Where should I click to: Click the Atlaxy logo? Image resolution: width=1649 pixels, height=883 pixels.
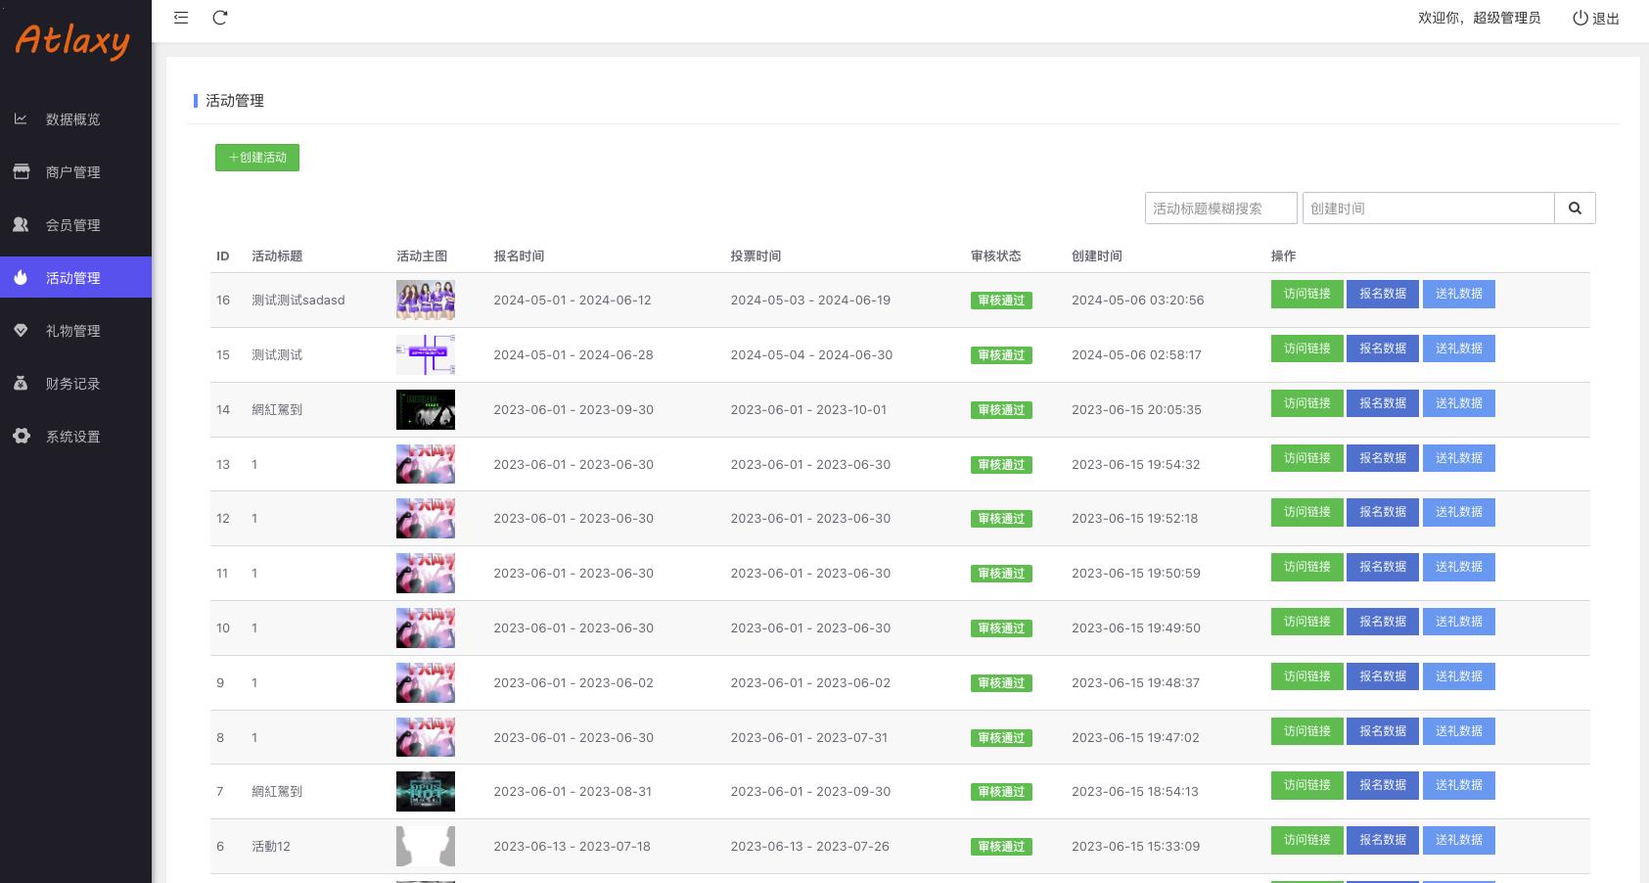pos(73,41)
